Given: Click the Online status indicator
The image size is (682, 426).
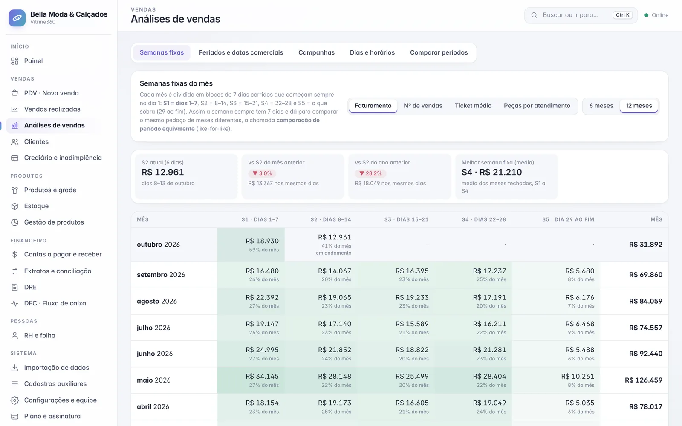Looking at the screenshot, I should [x=656, y=15].
